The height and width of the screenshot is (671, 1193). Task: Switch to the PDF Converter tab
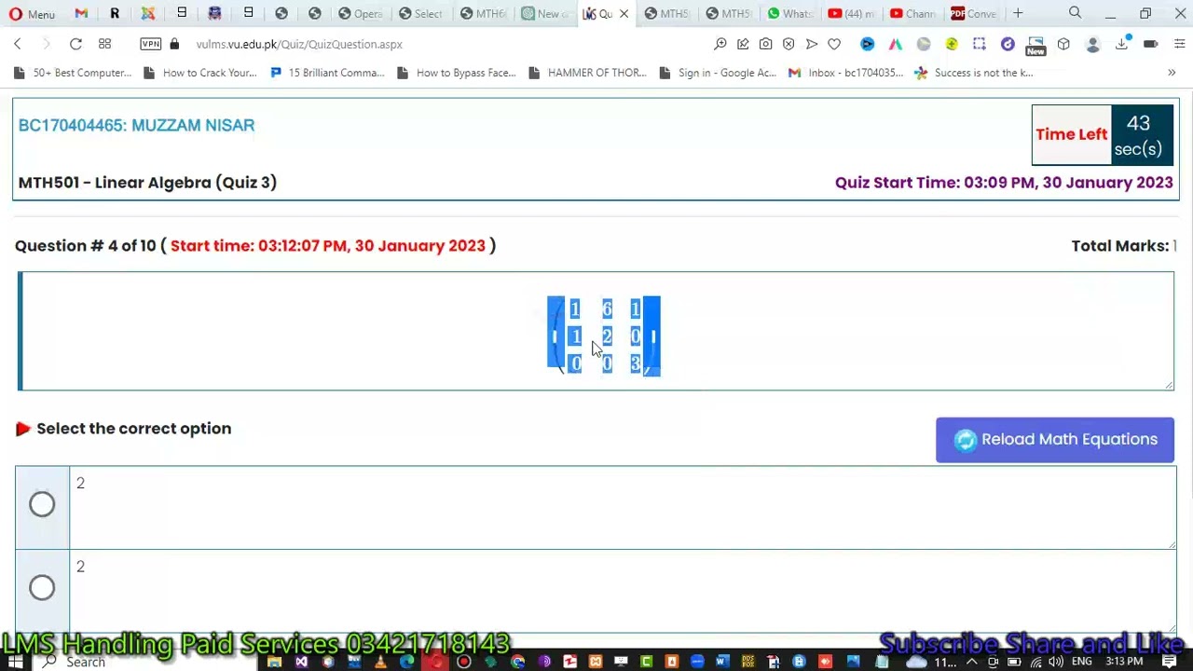click(x=974, y=14)
